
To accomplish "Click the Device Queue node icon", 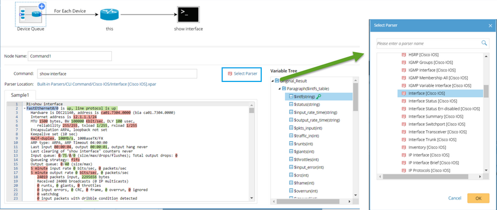I will [30, 14].
